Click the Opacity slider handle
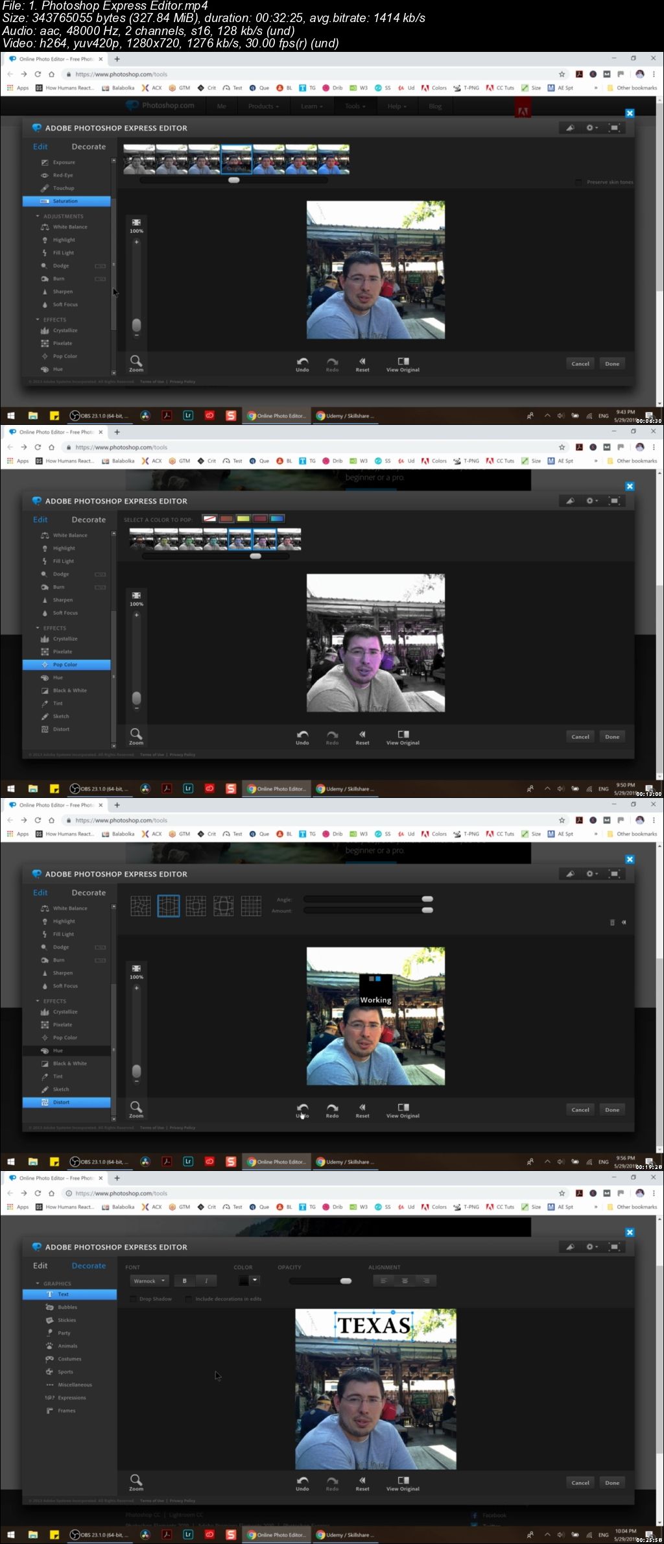Image resolution: width=664 pixels, height=1544 pixels. click(x=346, y=1281)
